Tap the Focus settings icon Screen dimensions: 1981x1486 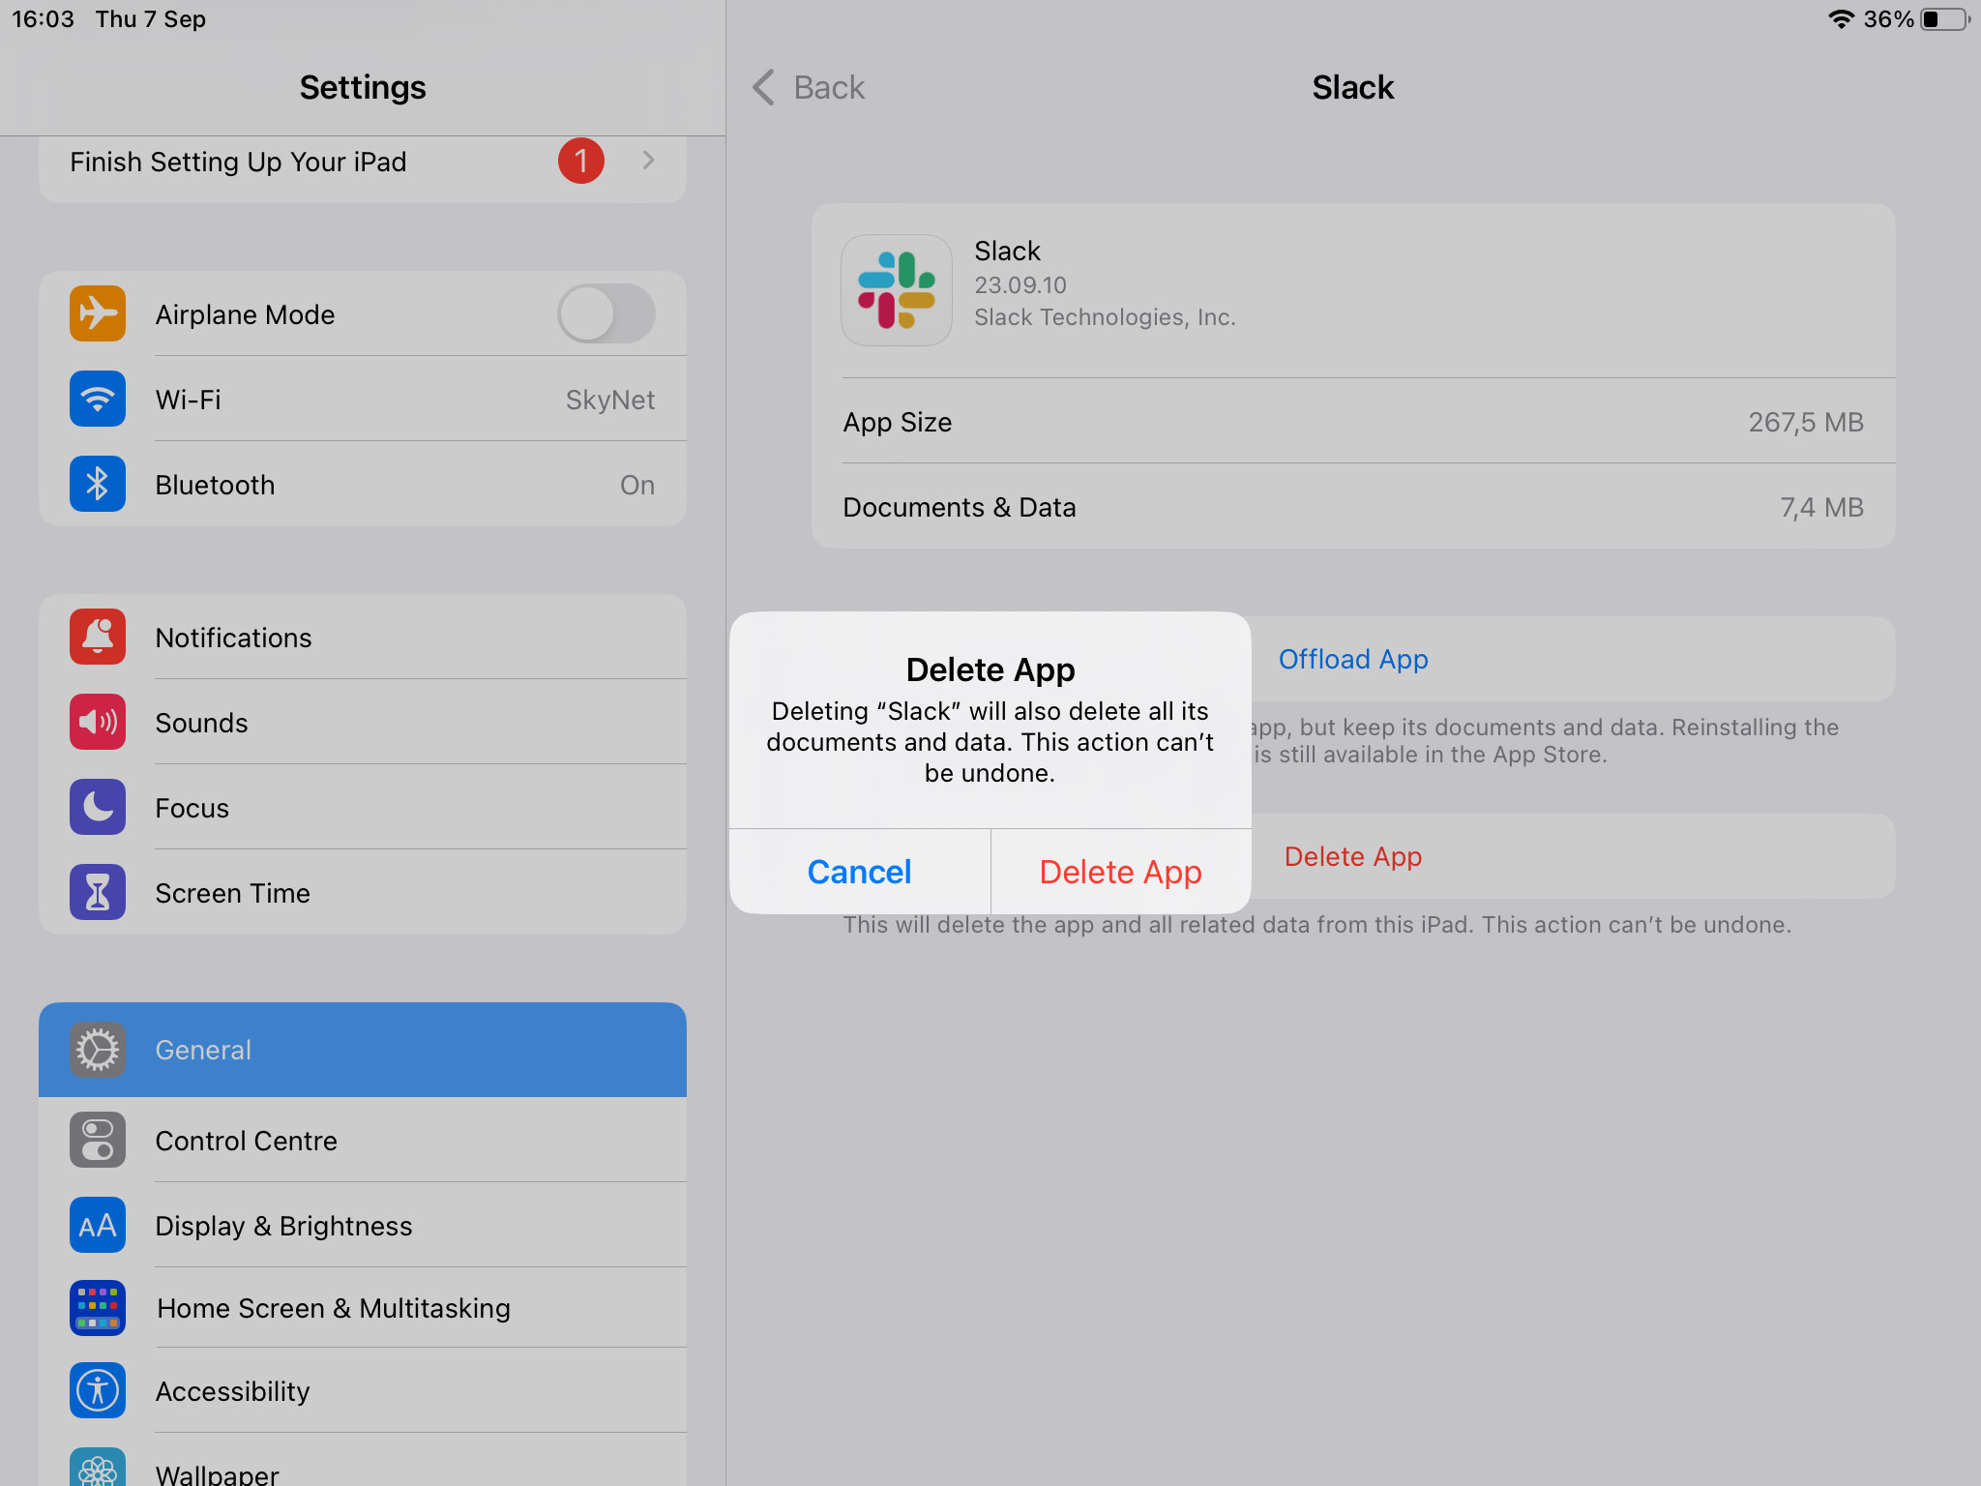[97, 807]
